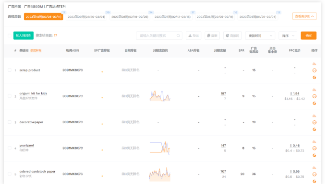This screenshot has height=184, width=327.
Task: Click the green 加入到词库 button
Action: [x=24, y=35]
